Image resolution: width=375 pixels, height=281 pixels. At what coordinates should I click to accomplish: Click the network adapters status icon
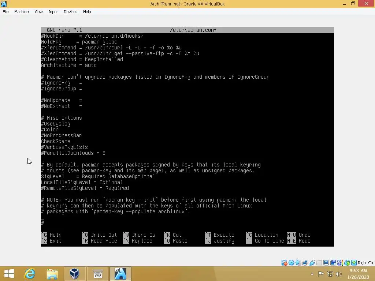coord(305,263)
